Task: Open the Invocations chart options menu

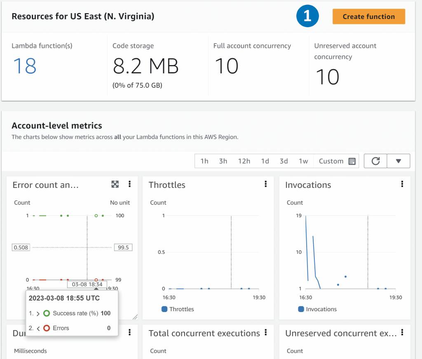Action: (x=402, y=184)
